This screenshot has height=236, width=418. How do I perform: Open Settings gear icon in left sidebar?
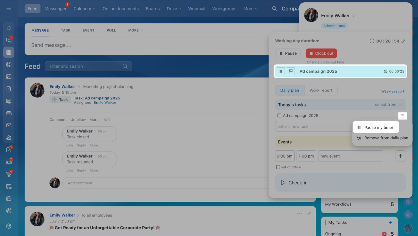pos(9,226)
